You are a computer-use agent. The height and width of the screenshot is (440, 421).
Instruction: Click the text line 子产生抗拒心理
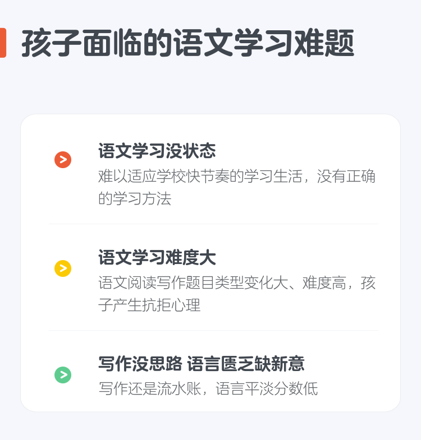pos(149,305)
